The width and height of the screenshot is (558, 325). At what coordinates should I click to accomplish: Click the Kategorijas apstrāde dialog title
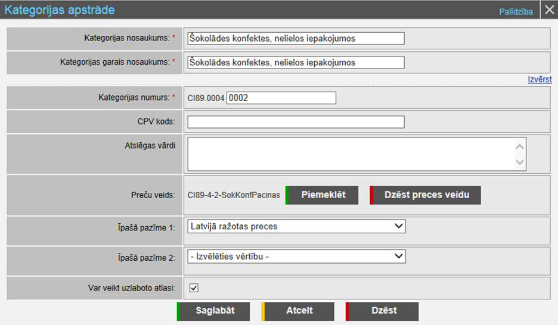(60, 10)
